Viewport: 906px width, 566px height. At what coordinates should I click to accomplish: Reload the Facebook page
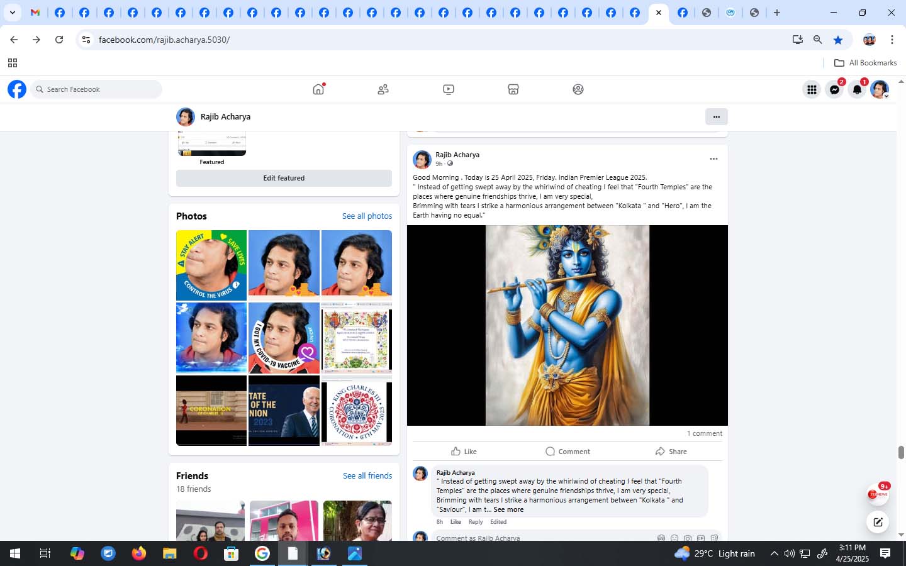tap(59, 40)
